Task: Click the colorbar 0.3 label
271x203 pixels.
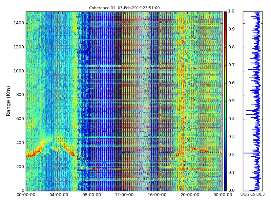Action: pos(231,137)
